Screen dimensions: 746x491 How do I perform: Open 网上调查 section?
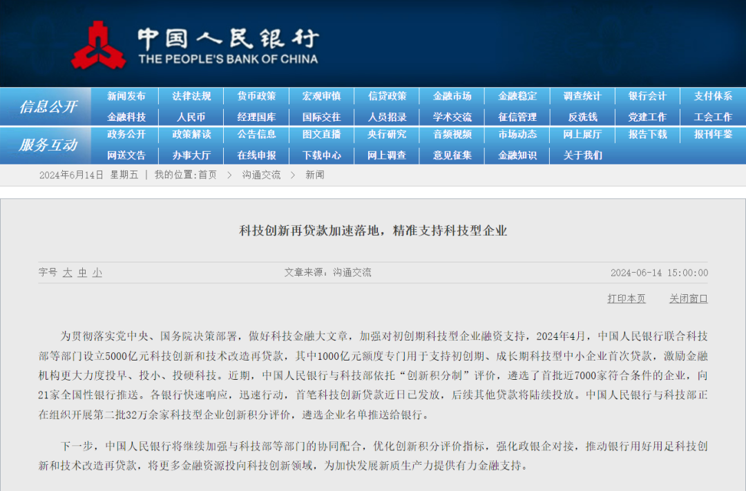387,155
